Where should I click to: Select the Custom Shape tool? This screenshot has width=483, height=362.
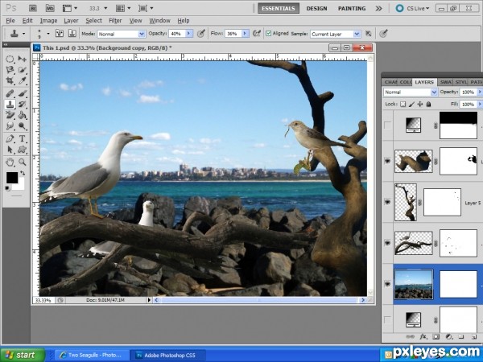tap(23, 150)
